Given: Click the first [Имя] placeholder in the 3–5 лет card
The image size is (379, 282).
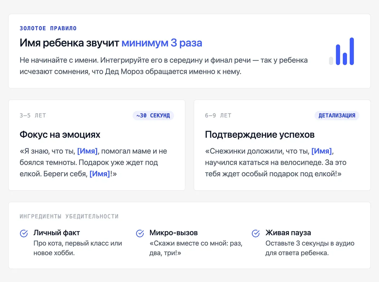Looking at the screenshot, I should pos(87,151).
